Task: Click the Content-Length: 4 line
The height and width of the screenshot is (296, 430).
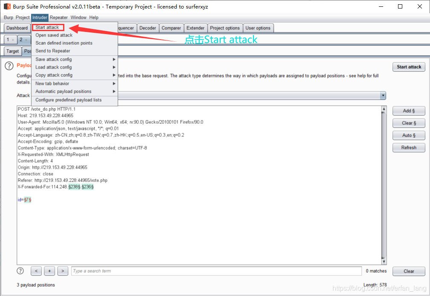Action: point(35,161)
